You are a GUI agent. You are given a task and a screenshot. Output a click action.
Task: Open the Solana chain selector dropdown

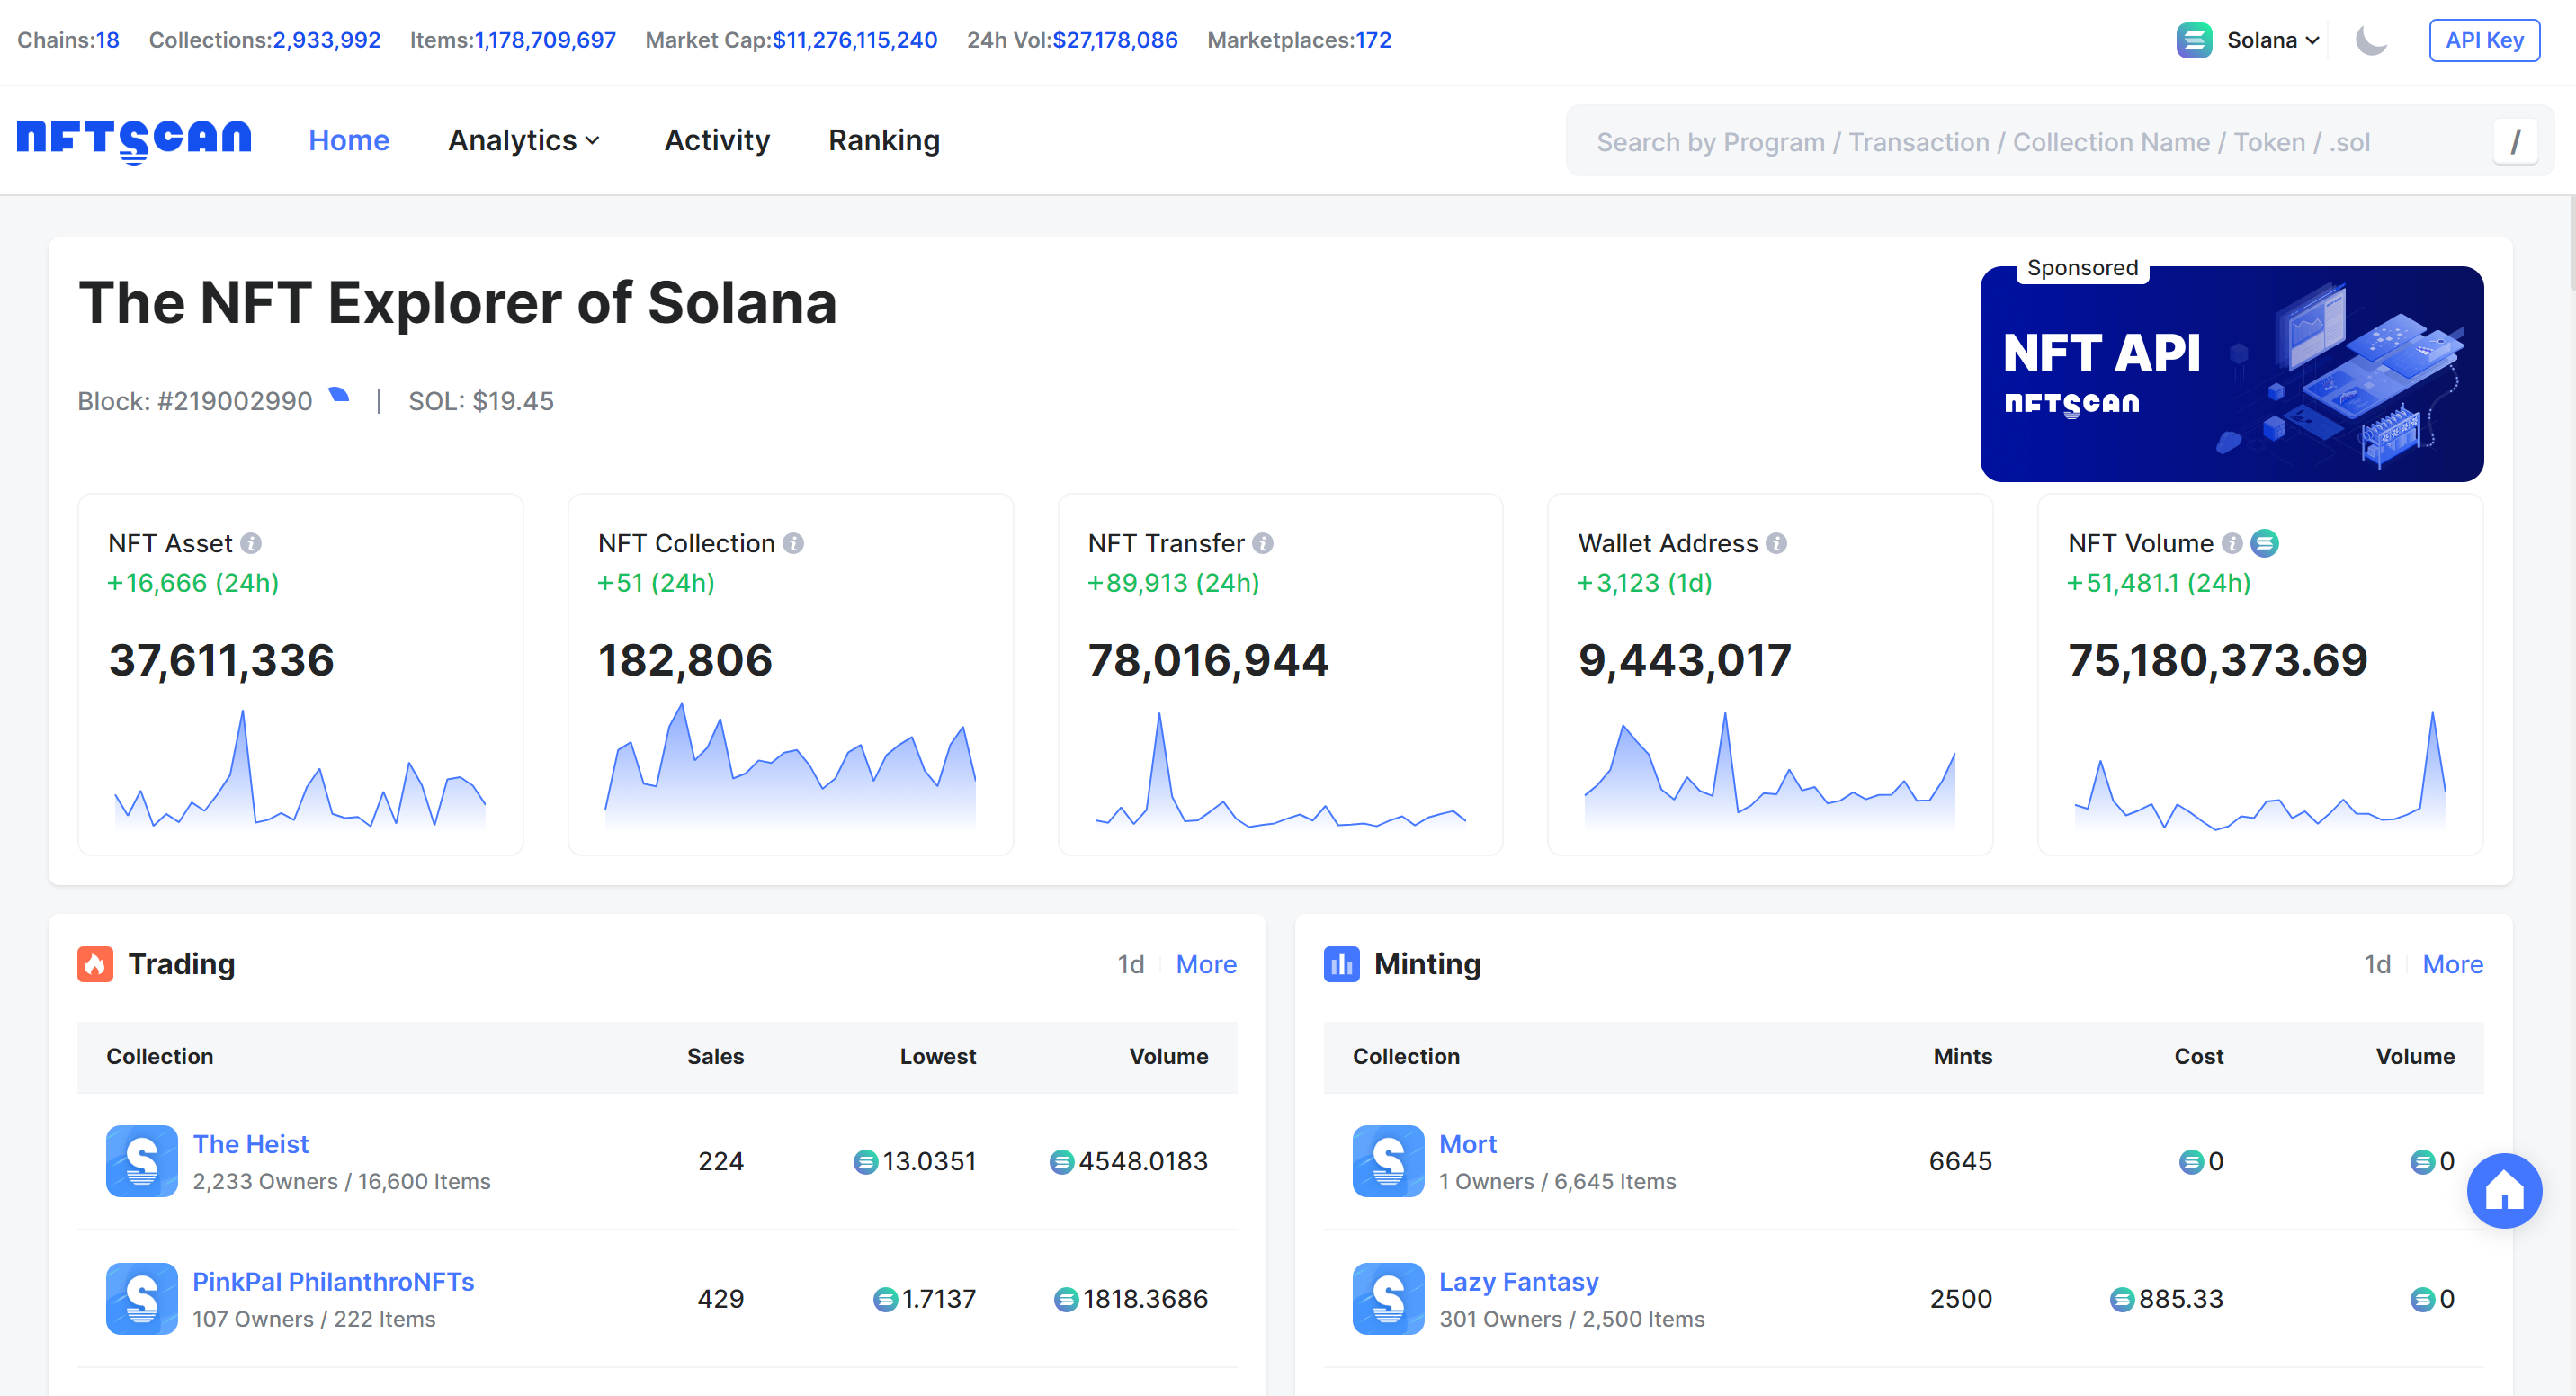click(x=2248, y=40)
